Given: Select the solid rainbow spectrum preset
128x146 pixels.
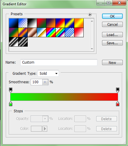Looking at the screenshot, I should pyautogui.click(x=51, y=33).
